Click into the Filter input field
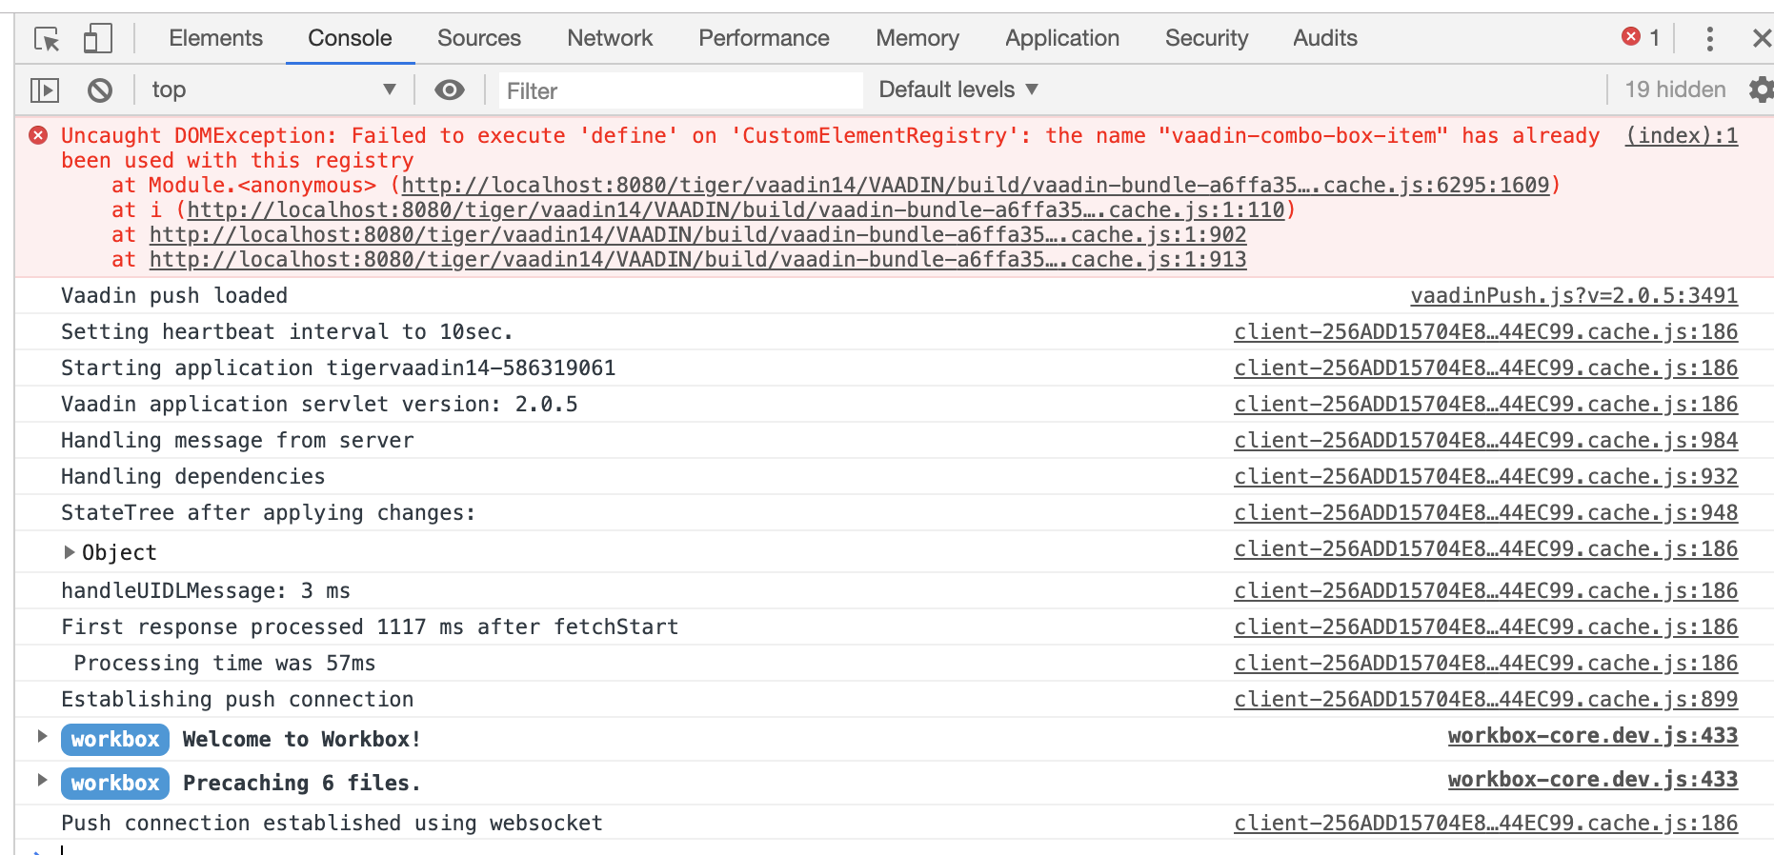This screenshot has height=855, width=1774. point(680,91)
